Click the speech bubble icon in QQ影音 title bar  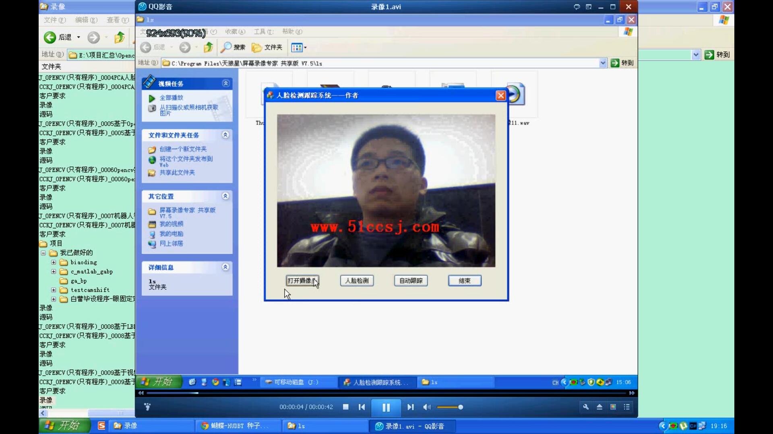pyautogui.click(x=577, y=7)
